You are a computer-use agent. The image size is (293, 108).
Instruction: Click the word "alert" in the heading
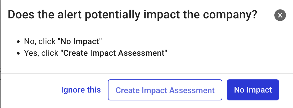point(70,15)
